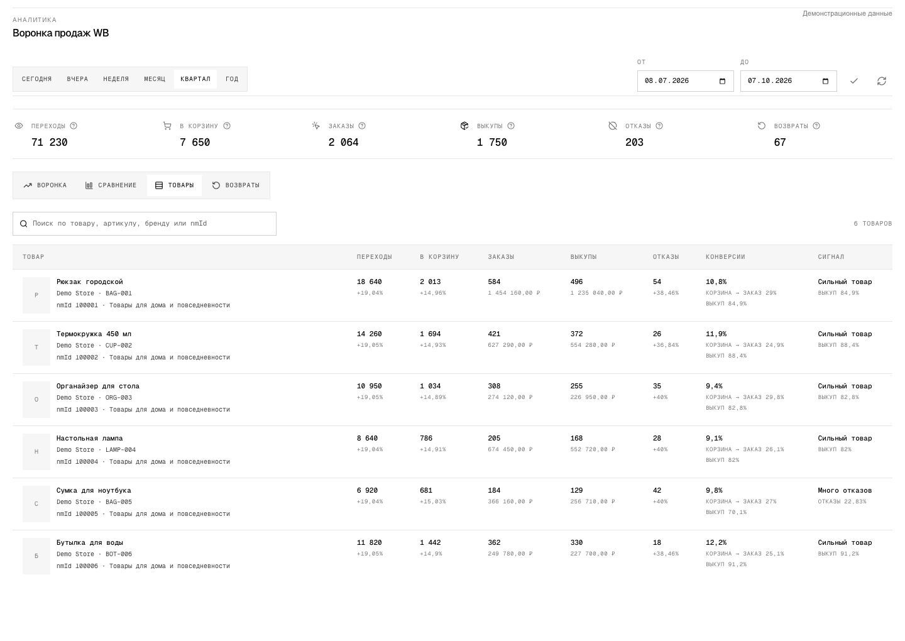
Task: Click the cart icon beside В корзину metric
Action: (x=167, y=126)
